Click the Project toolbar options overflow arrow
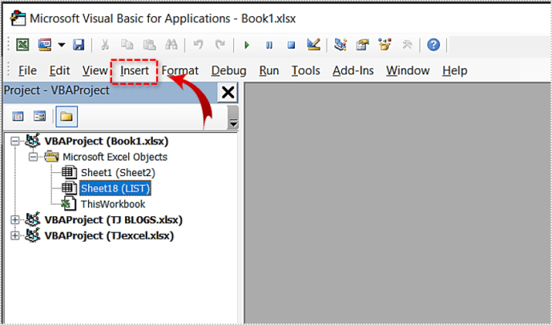The width and height of the screenshot is (552, 325). (233, 118)
